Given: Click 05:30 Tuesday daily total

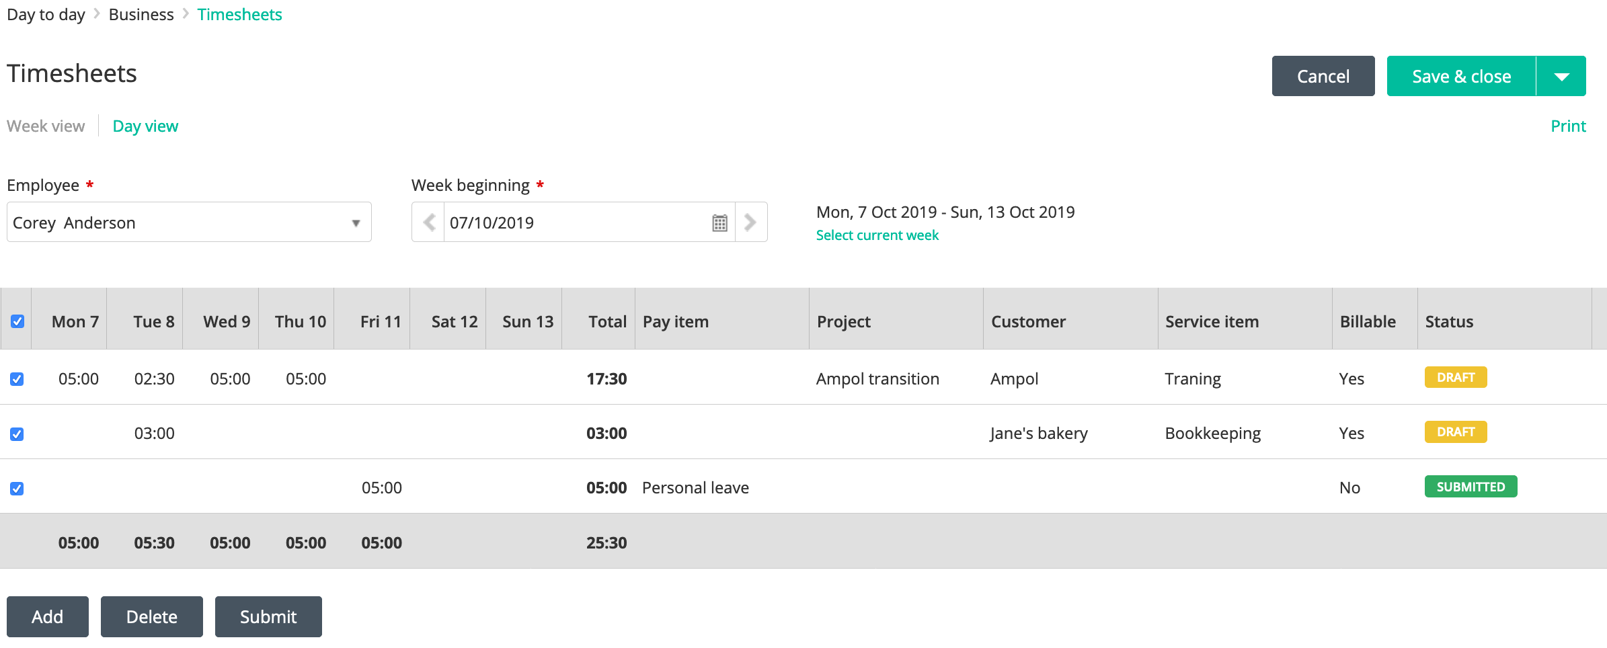Looking at the screenshot, I should click(x=154, y=543).
